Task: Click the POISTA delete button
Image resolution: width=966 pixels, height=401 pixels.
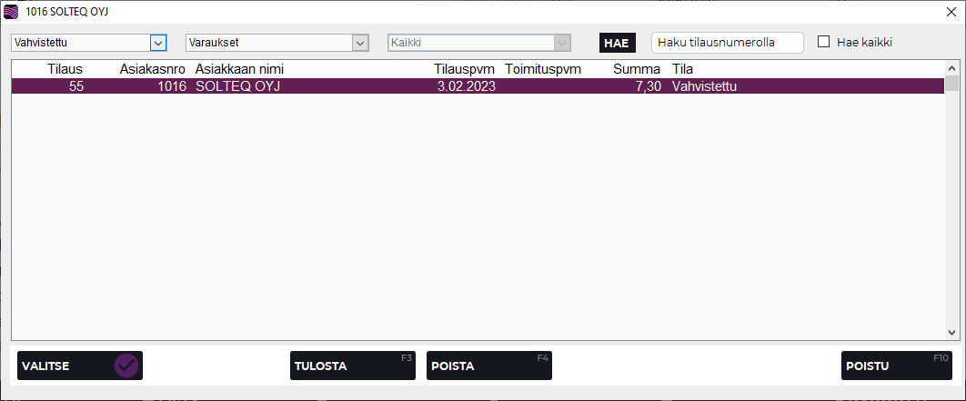Action: (x=488, y=366)
